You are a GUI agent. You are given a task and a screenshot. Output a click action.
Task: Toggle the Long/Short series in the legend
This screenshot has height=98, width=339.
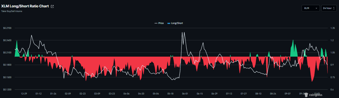pyautogui.click(x=175, y=23)
